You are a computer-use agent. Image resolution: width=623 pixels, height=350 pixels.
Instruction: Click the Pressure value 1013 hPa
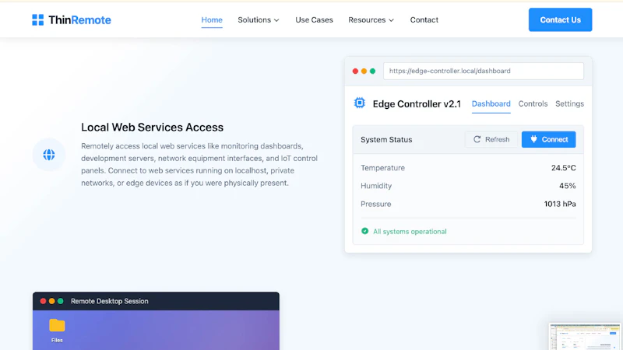pyautogui.click(x=560, y=204)
